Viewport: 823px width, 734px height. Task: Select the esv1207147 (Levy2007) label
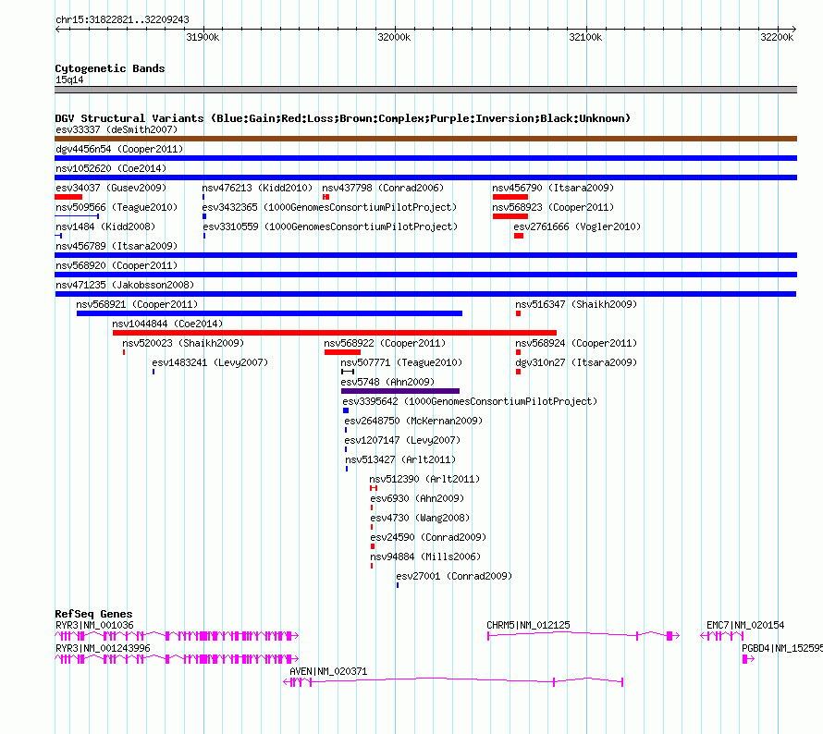tap(402, 440)
